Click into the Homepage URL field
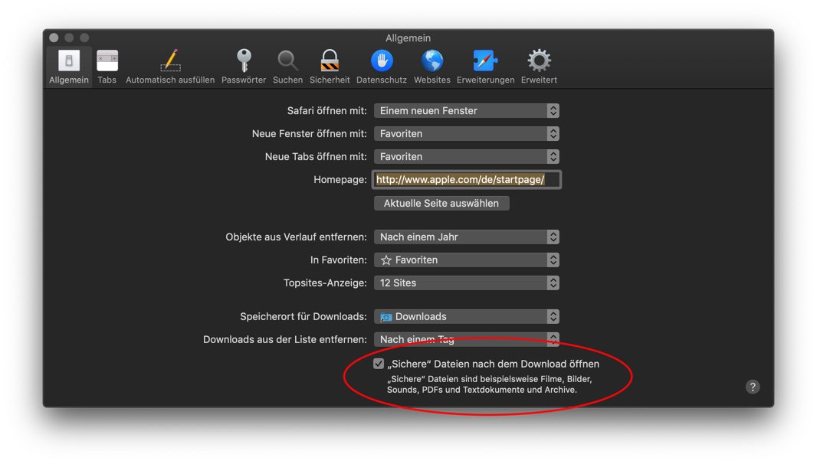817x464 pixels. click(466, 180)
